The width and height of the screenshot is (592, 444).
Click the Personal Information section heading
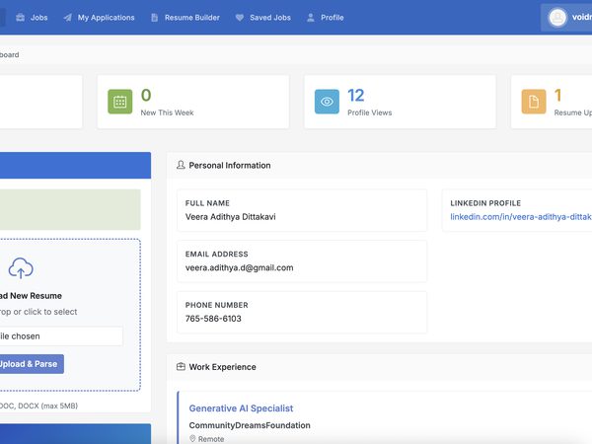[230, 166]
